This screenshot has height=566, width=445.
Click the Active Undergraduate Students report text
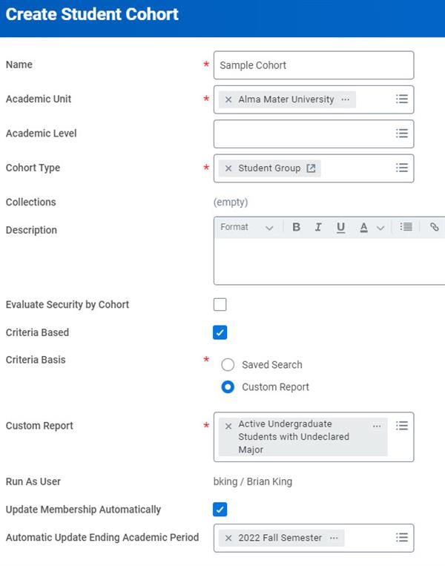coord(294,437)
